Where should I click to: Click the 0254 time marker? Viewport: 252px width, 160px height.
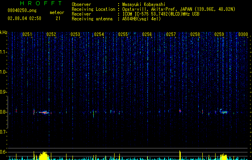[99, 34]
